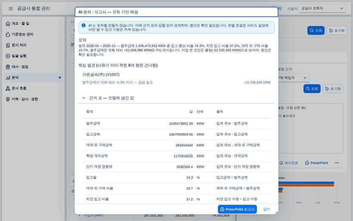Click the 기준정보 관리 sidebar icon
353x221 pixels.
coord(8,34)
